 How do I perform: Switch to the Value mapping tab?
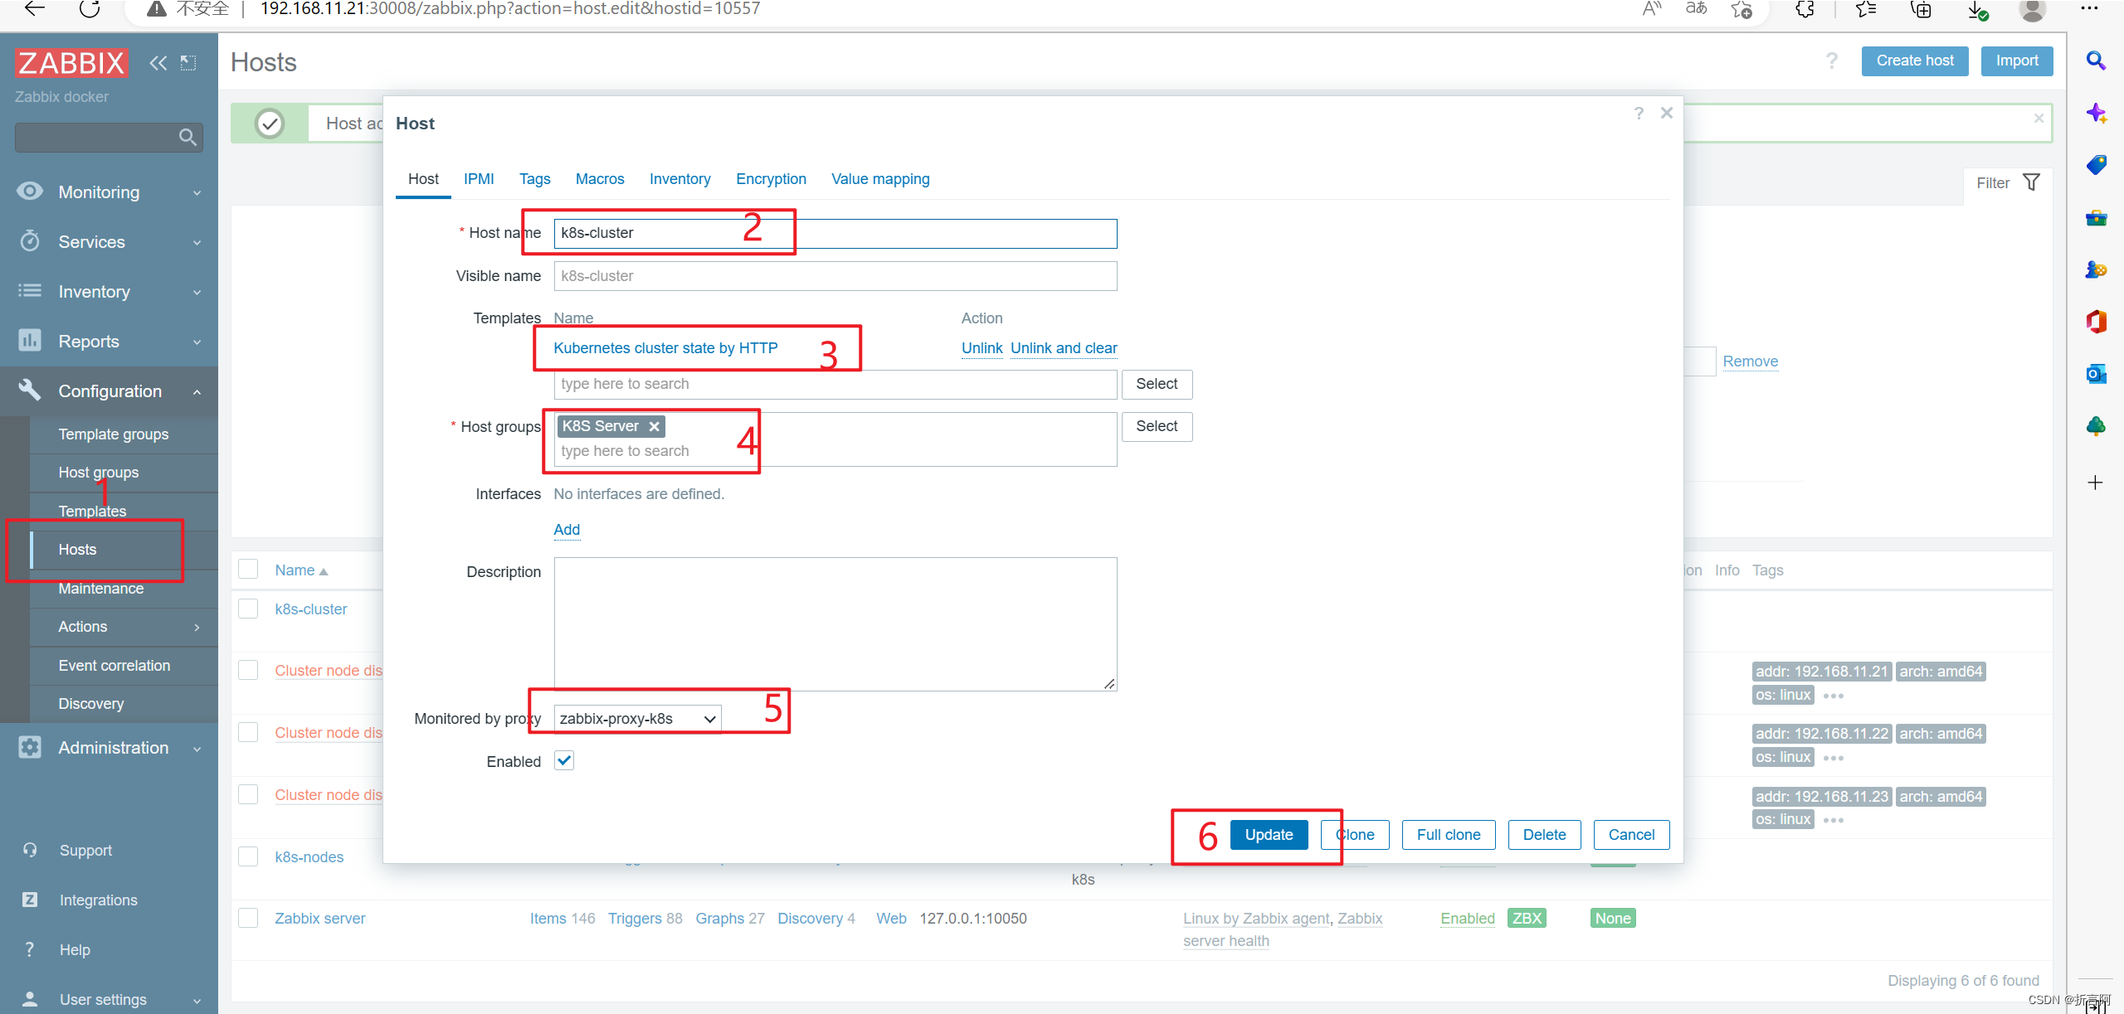880,179
